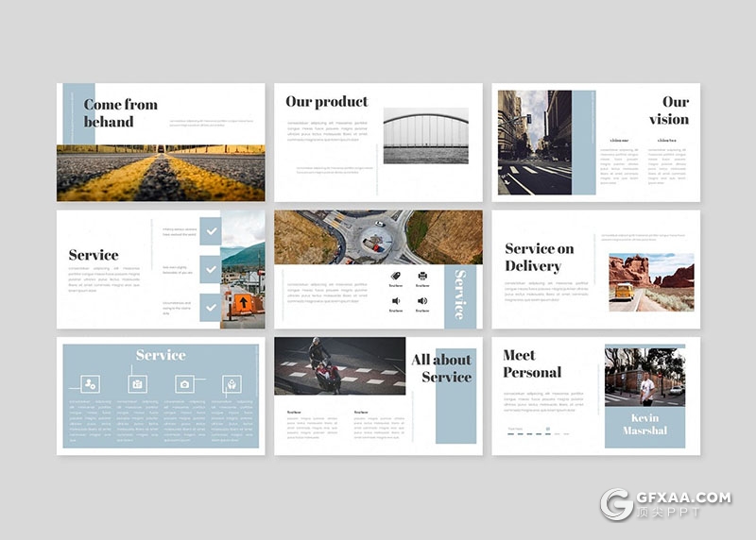Click the GFXAA logo icon in watermark

coord(617,505)
